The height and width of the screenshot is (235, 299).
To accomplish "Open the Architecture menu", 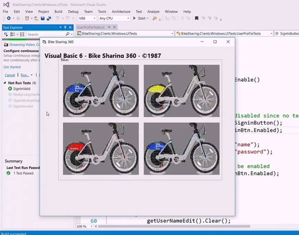I will click(x=121, y=11).
